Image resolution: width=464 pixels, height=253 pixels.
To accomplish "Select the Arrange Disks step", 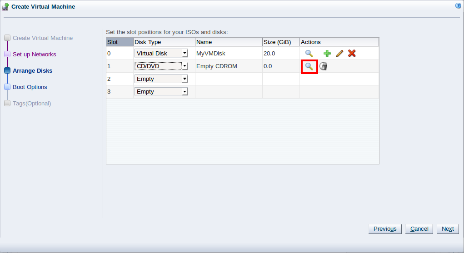I will [x=33, y=70].
